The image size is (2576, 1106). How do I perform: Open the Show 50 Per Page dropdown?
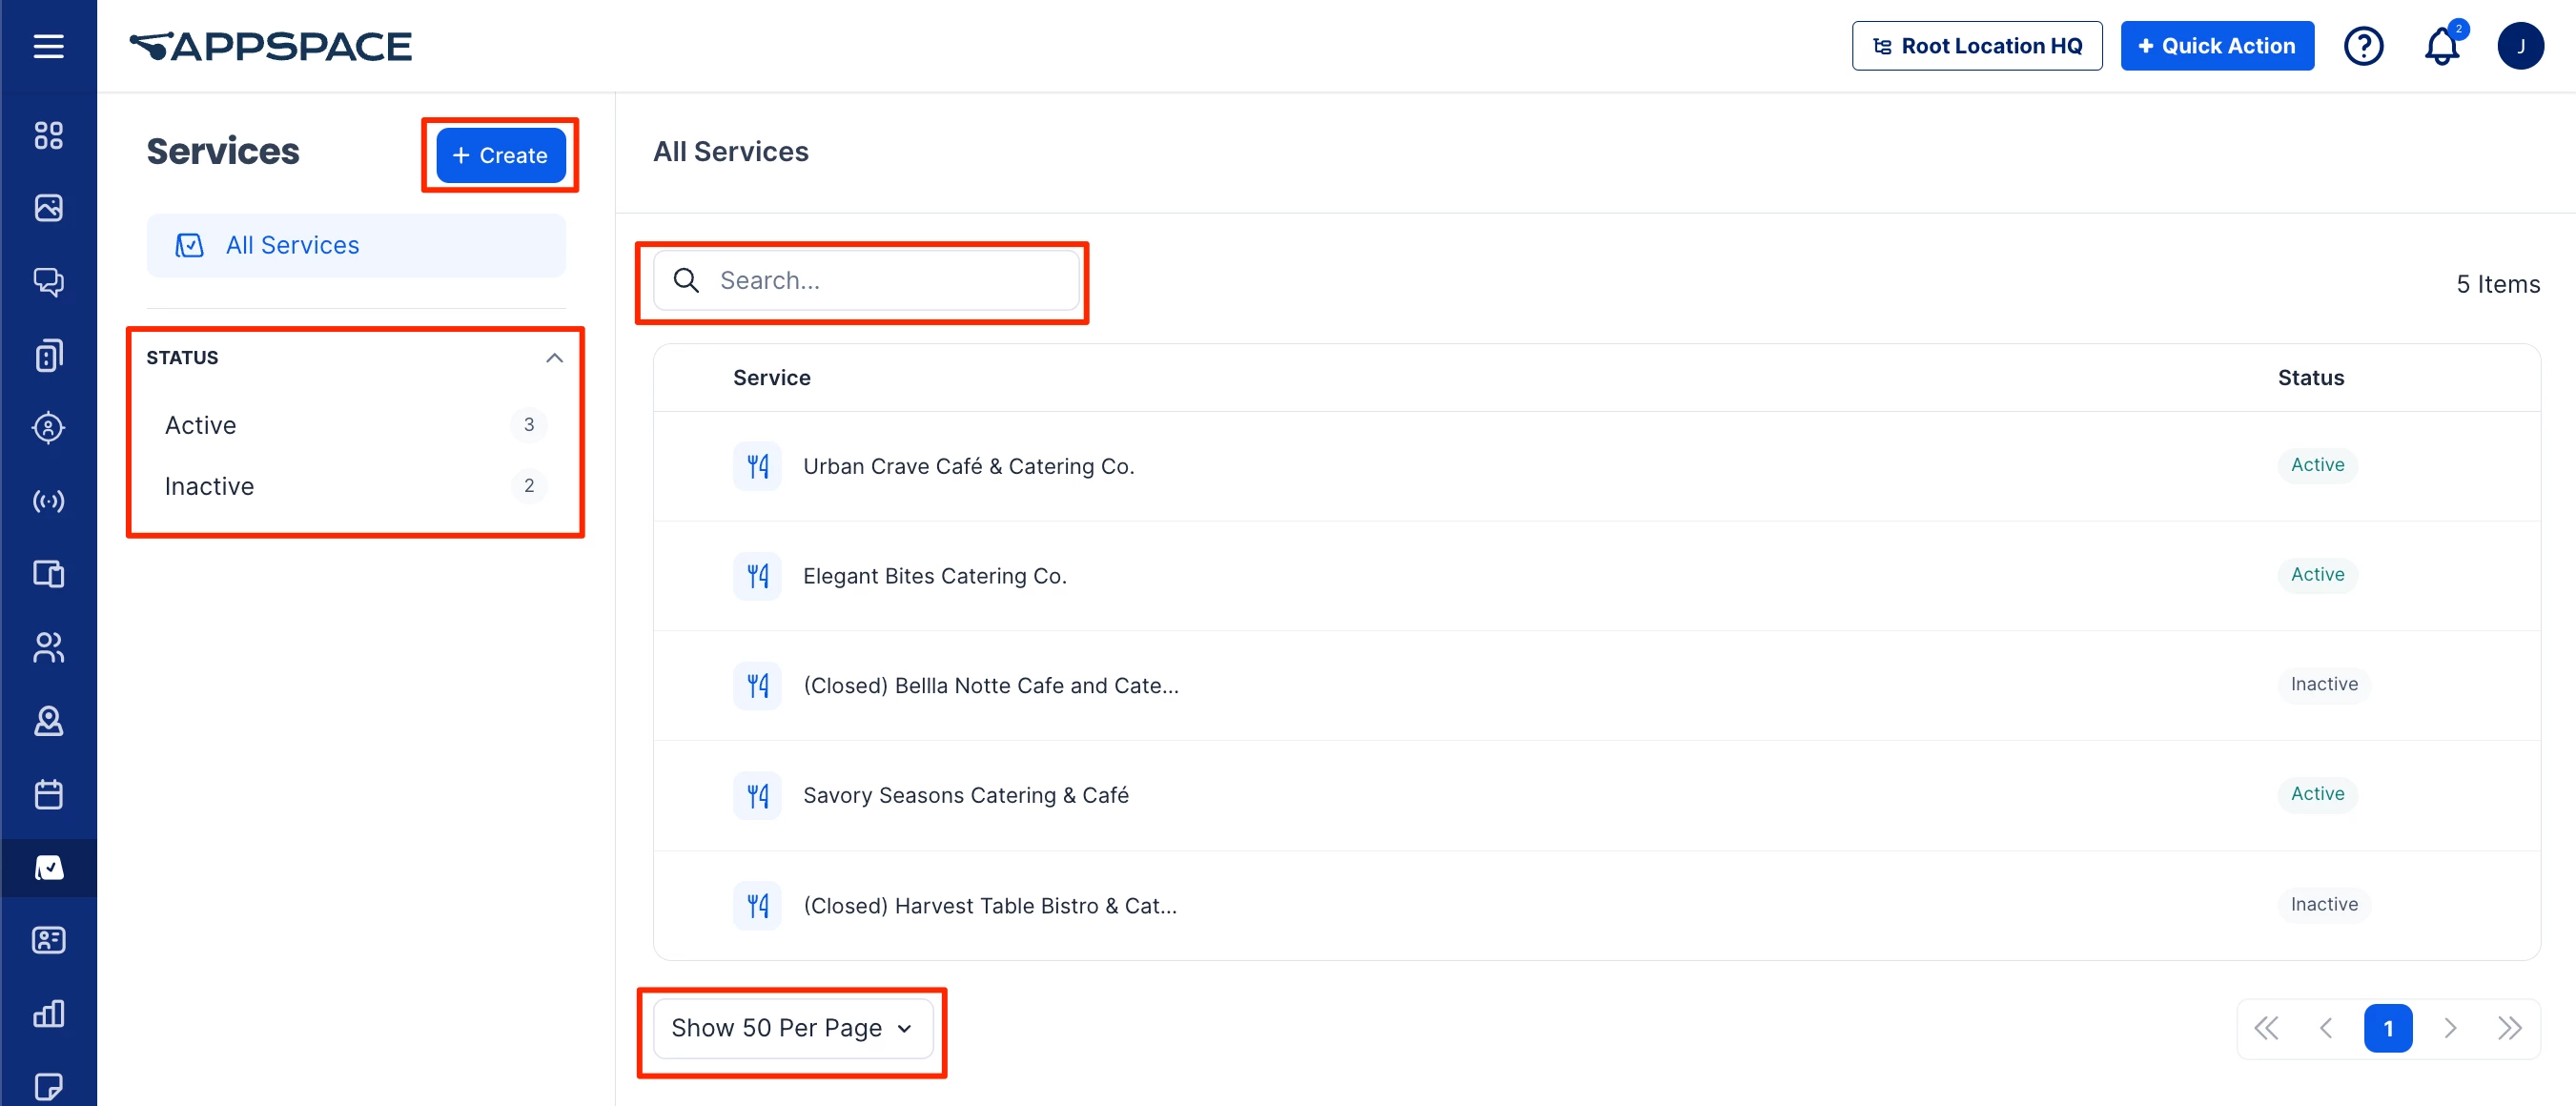coord(792,1028)
